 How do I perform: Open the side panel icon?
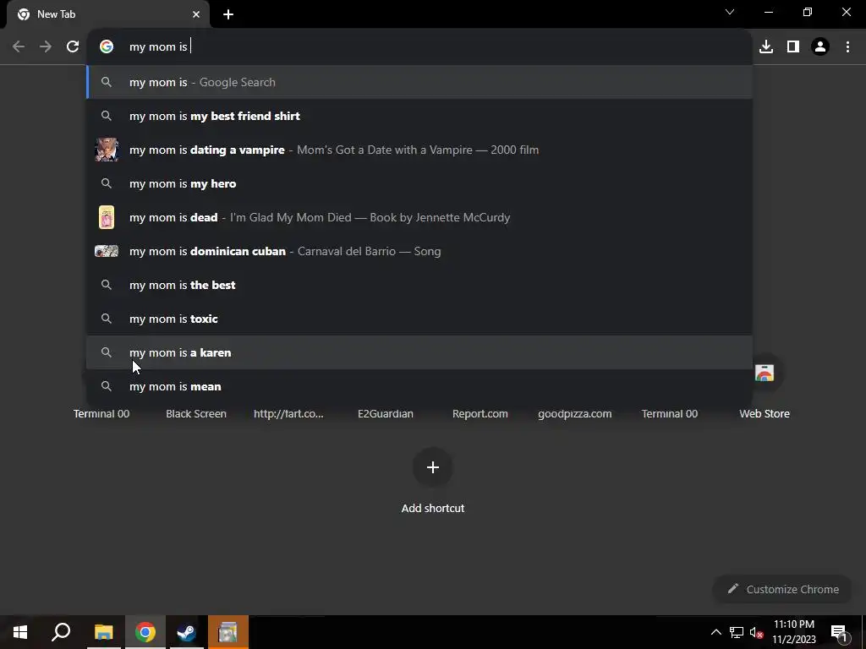pyautogui.click(x=793, y=47)
